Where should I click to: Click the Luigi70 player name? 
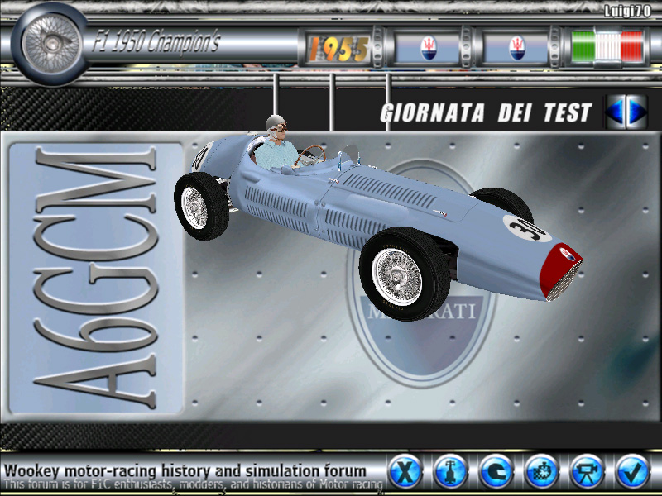[x=627, y=11]
